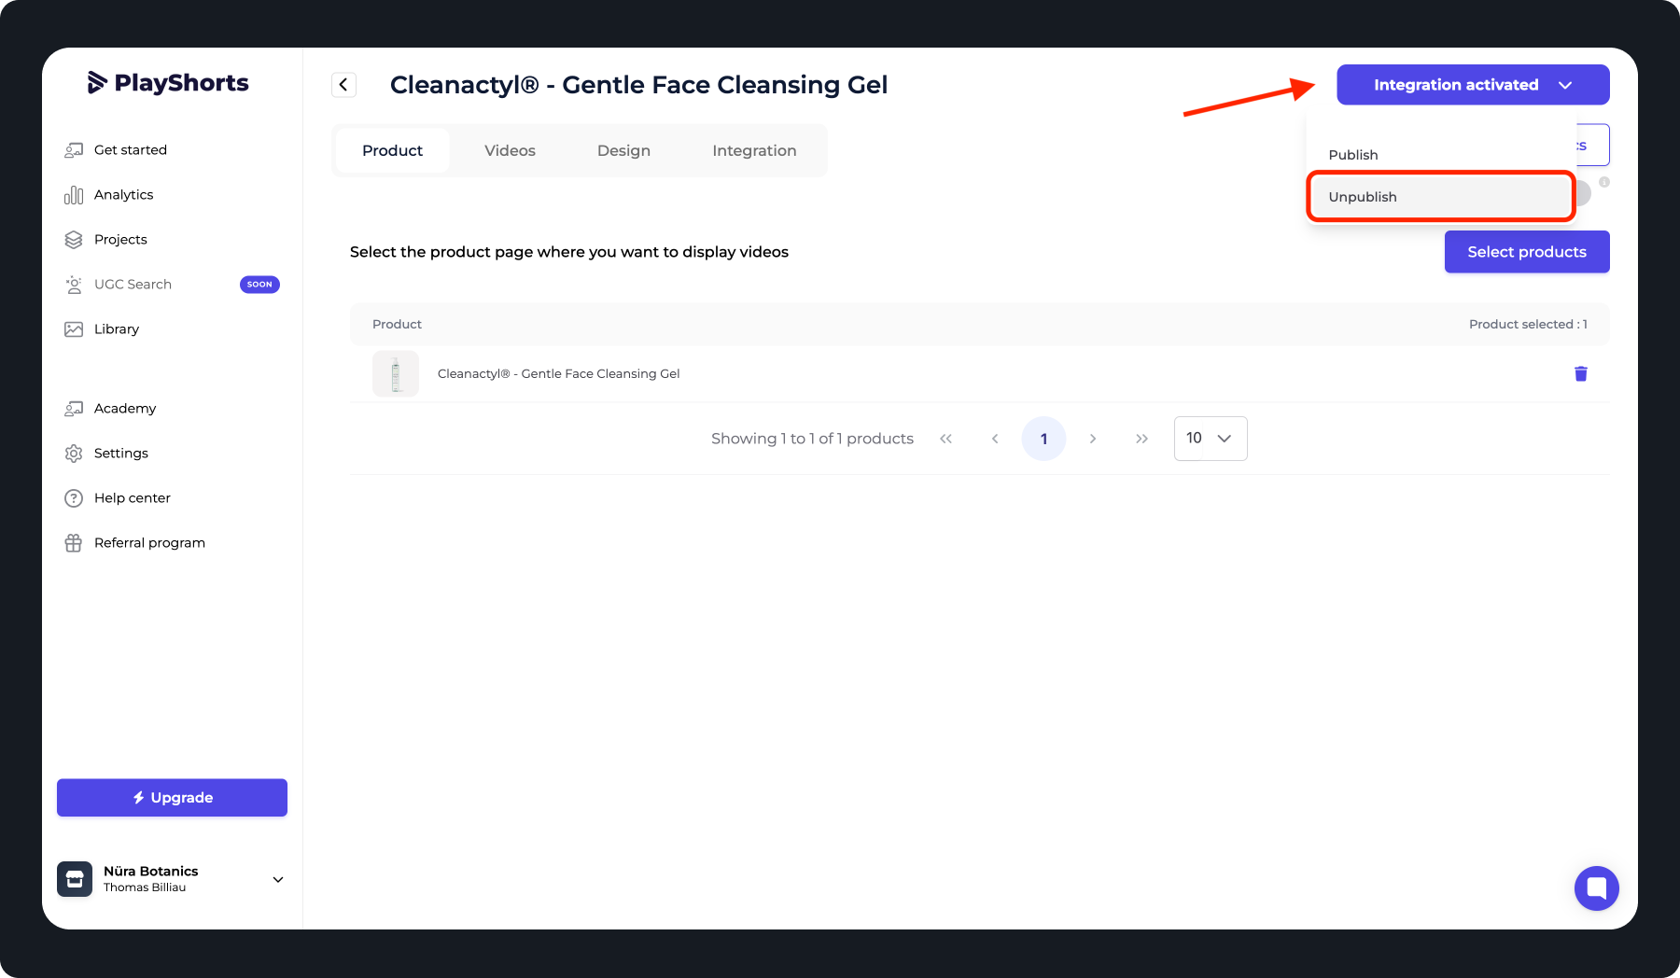This screenshot has height=978, width=1680.
Task: Choose Unpublish from the dropdown menu
Action: [x=1441, y=197]
